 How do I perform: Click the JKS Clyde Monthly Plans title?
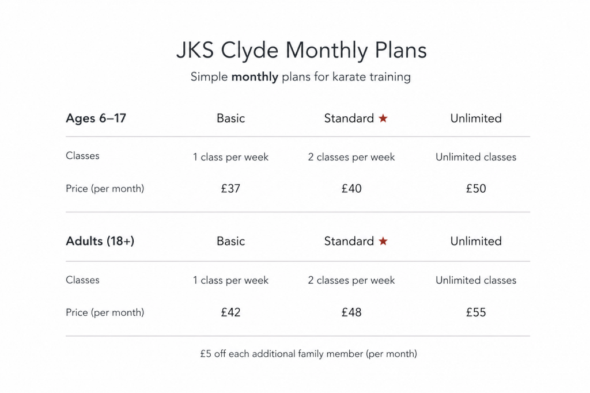pos(301,51)
